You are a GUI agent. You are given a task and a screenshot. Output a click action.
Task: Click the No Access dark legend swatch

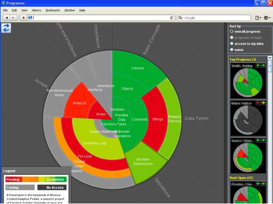coord(52,188)
